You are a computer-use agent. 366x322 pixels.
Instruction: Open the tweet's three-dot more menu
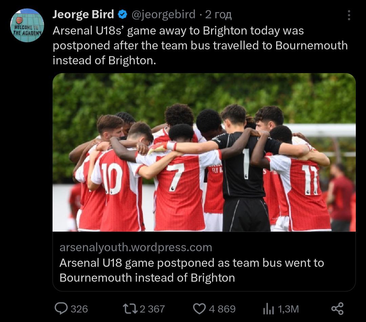point(349,15)
